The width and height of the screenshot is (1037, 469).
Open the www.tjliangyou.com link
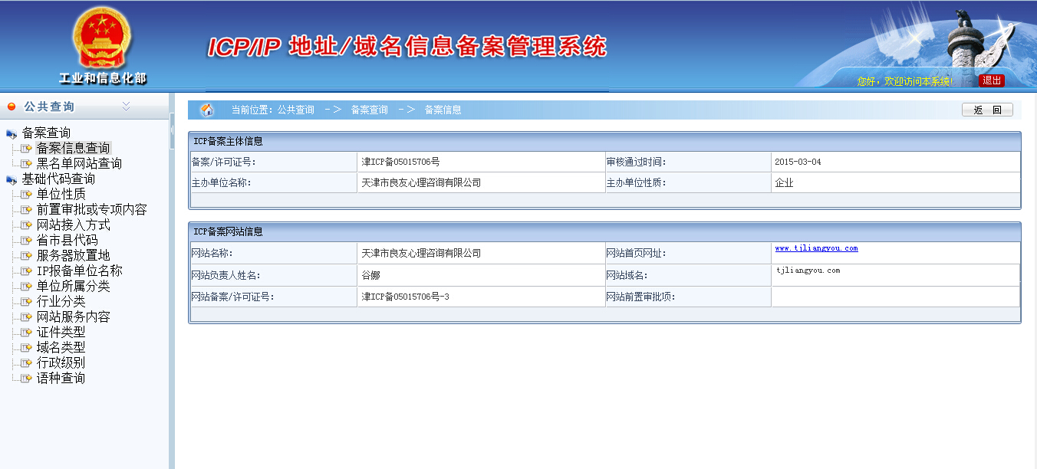click(816, 248)
